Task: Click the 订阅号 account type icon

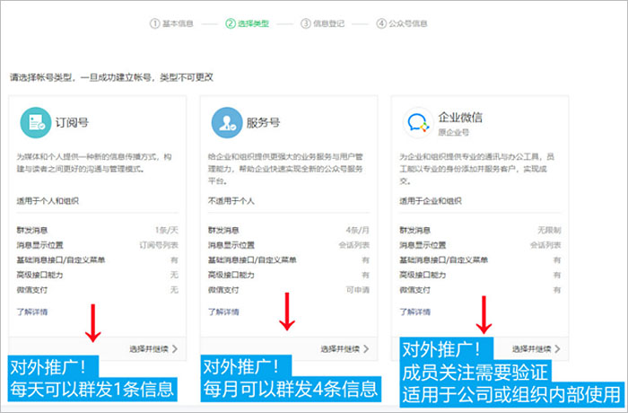Action: [x=34, y=120]
